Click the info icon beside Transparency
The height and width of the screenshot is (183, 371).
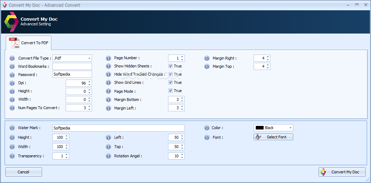pos(12,156)
